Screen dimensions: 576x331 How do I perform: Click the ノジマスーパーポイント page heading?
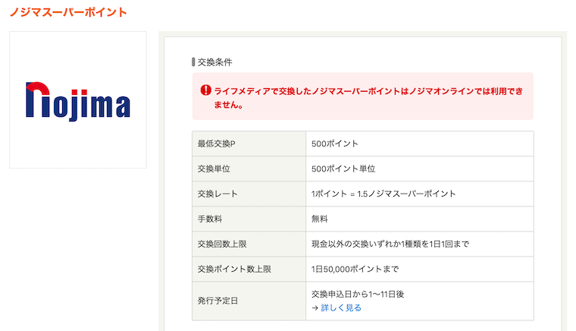tap(68, 12)
